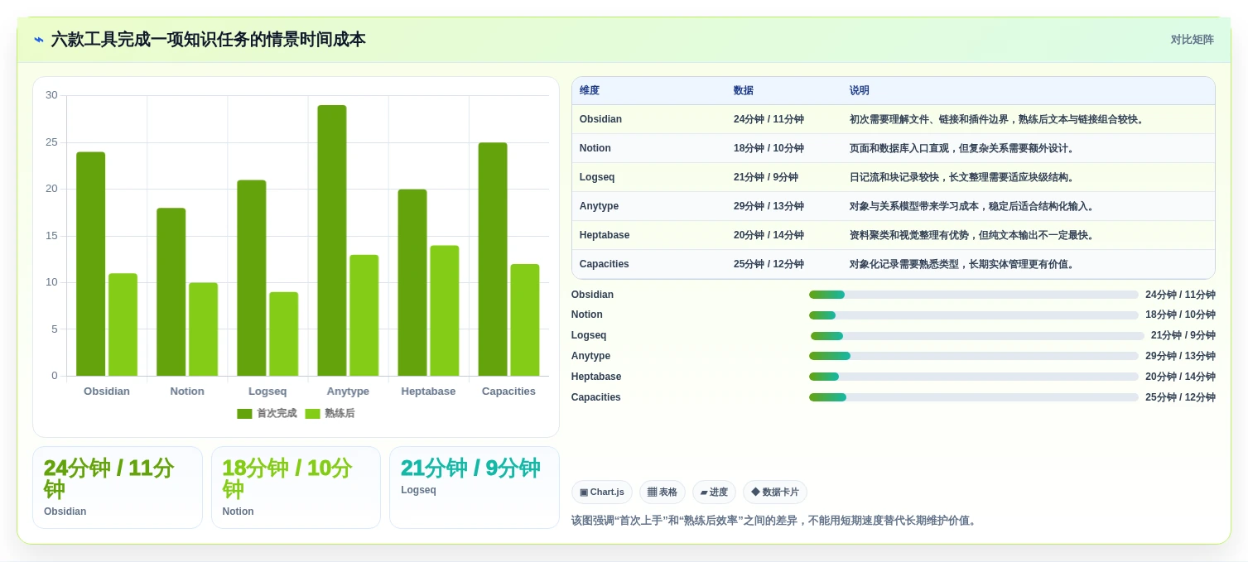The image size is (1248, 562).
Task: Click the Logseq progress bar
Action: coord(977,336)
